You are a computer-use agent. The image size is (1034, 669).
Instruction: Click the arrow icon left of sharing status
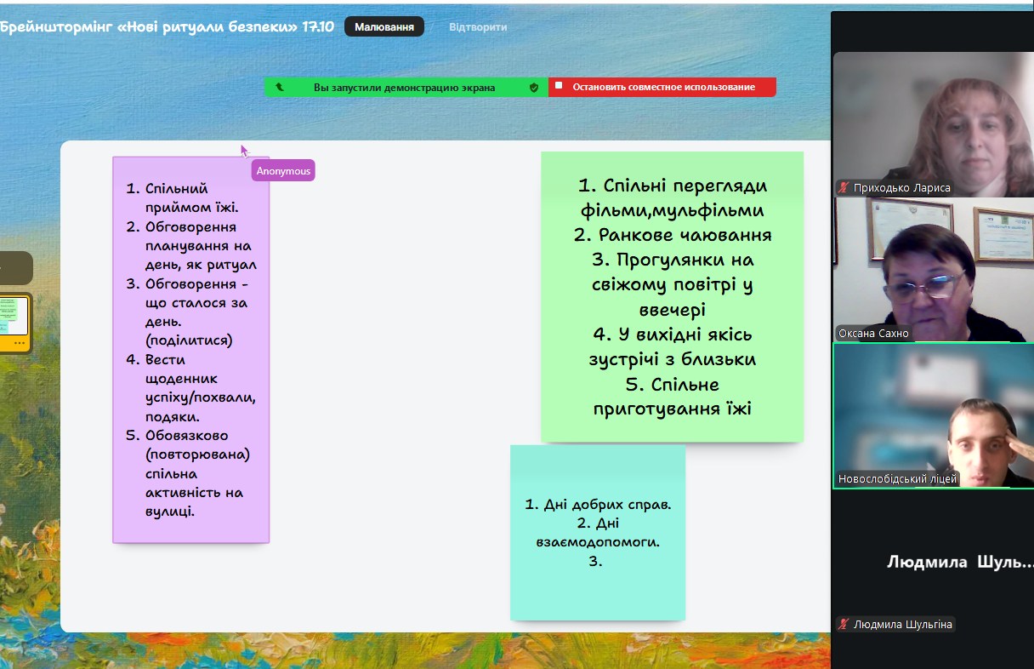coord(280,87)
